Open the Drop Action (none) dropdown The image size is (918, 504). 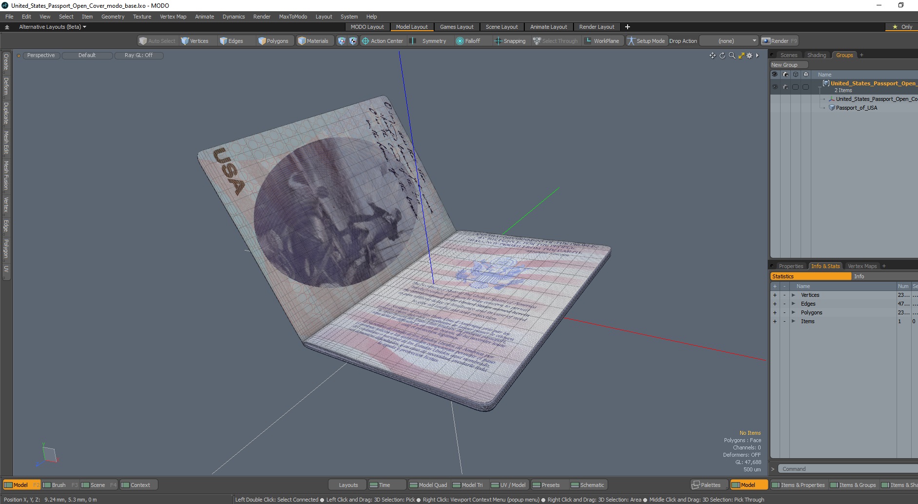click(x=729, y=41)
